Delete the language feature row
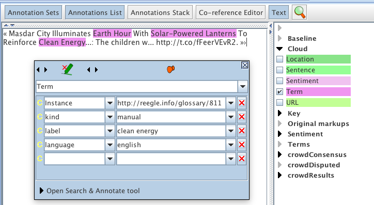The image size is (374, 205). (242, 145)
